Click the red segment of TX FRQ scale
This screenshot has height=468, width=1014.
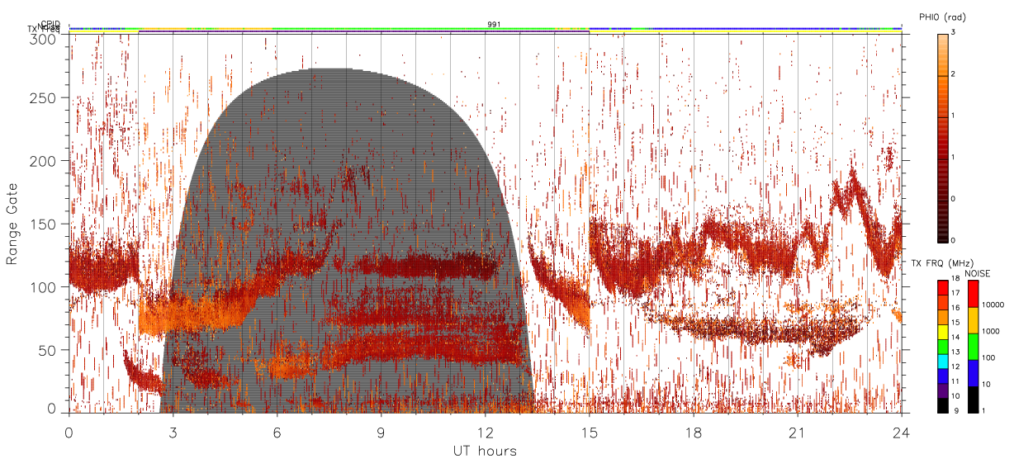[x=942, y=288]
